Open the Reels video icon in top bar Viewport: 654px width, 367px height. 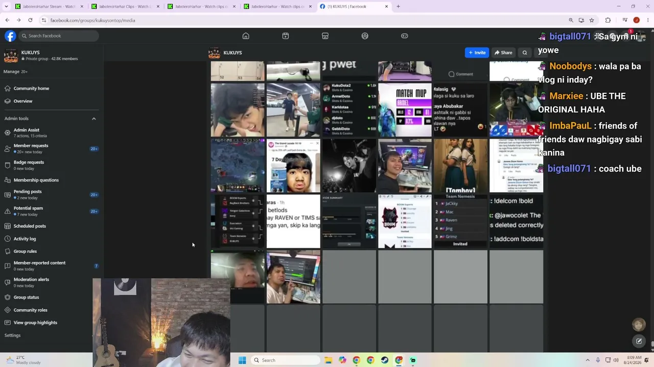point(286,36)
